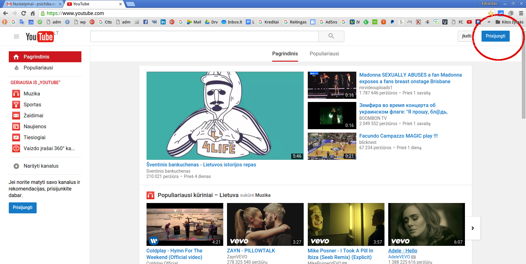Switch to the Nustatymai - psichika.eu browser tab
This screenshot has width=526, height=264.
coord(34,4)
